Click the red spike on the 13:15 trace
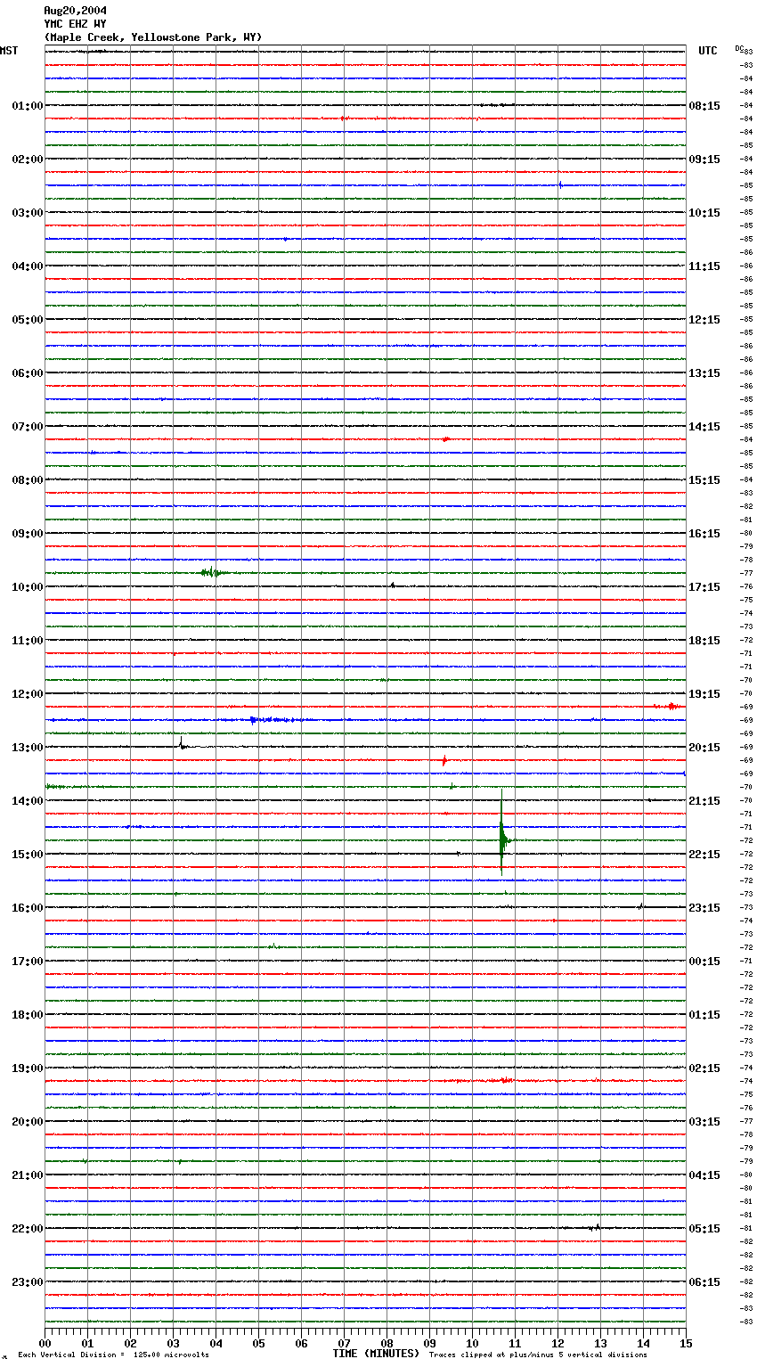The height and width of the screenshot is (1367, 757). (444, 761)
